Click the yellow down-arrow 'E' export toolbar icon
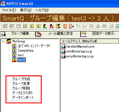The width and height of the screenshot is (119, 112). click(38, 26)
